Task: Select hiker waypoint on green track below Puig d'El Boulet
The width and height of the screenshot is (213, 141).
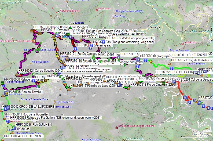Action: (171, 68)
